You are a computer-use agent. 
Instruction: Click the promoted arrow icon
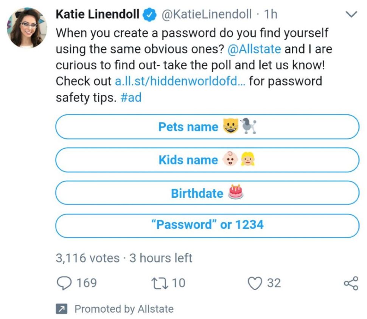coord(61,309)
